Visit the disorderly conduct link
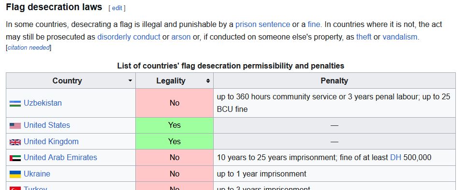 point(129,37)
